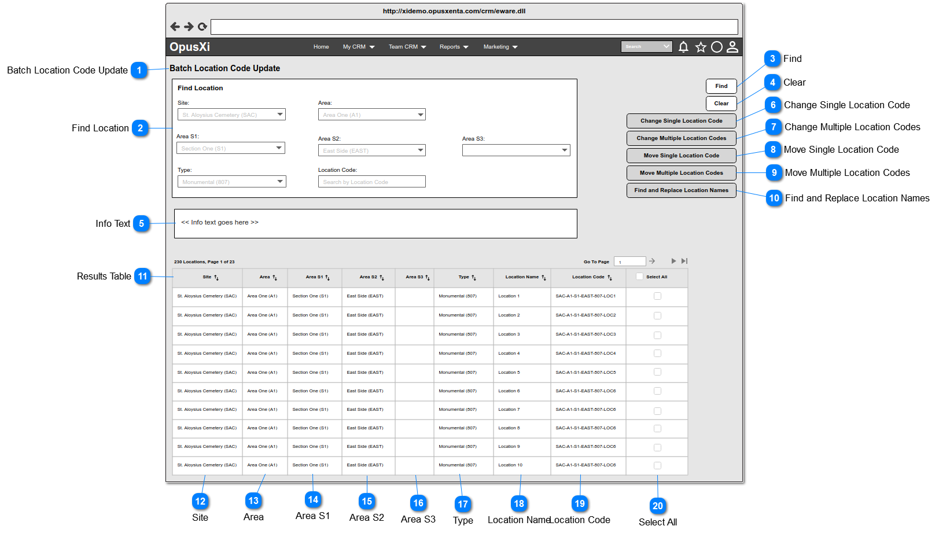Screen dimensions: 939x537
Task: Expand the Area S1 dropdown
Action: tap(231, 148)
